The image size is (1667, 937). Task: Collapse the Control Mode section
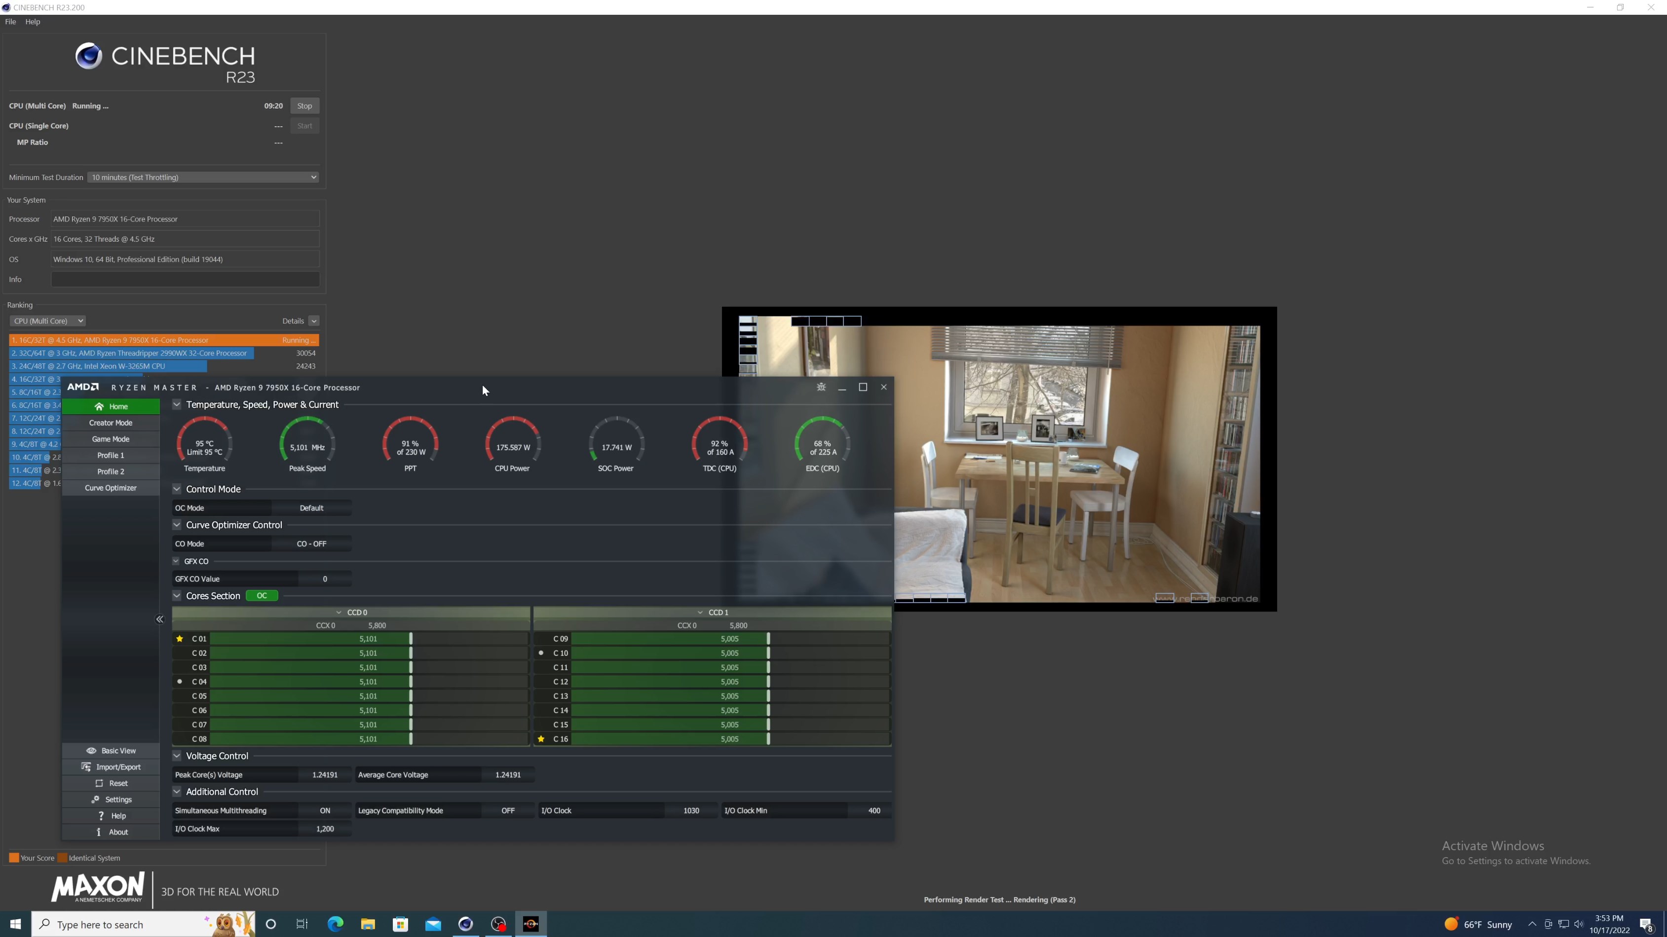(177, 490)
